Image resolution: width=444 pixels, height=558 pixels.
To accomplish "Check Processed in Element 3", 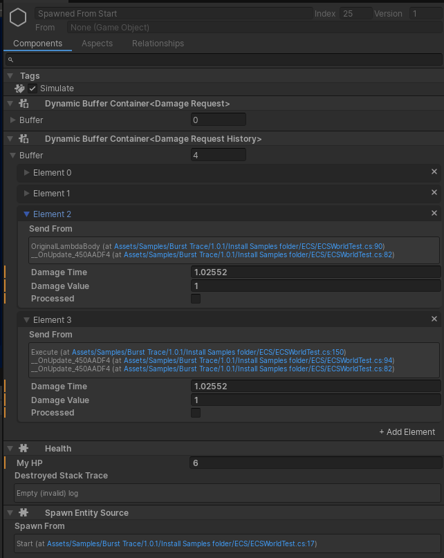I will pyautogui.click(x=197, y=412).
